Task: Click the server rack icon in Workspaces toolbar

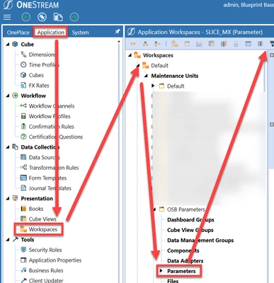Action: coord(260,44)
